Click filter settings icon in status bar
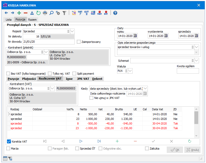206x163 pixels. pos(10,159)
